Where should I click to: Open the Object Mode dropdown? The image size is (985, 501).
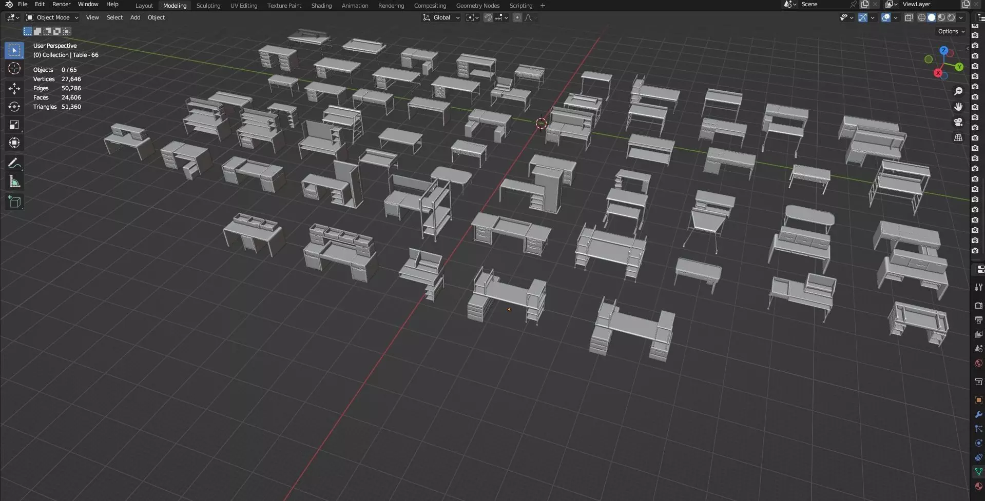click(x=52, y=17)
